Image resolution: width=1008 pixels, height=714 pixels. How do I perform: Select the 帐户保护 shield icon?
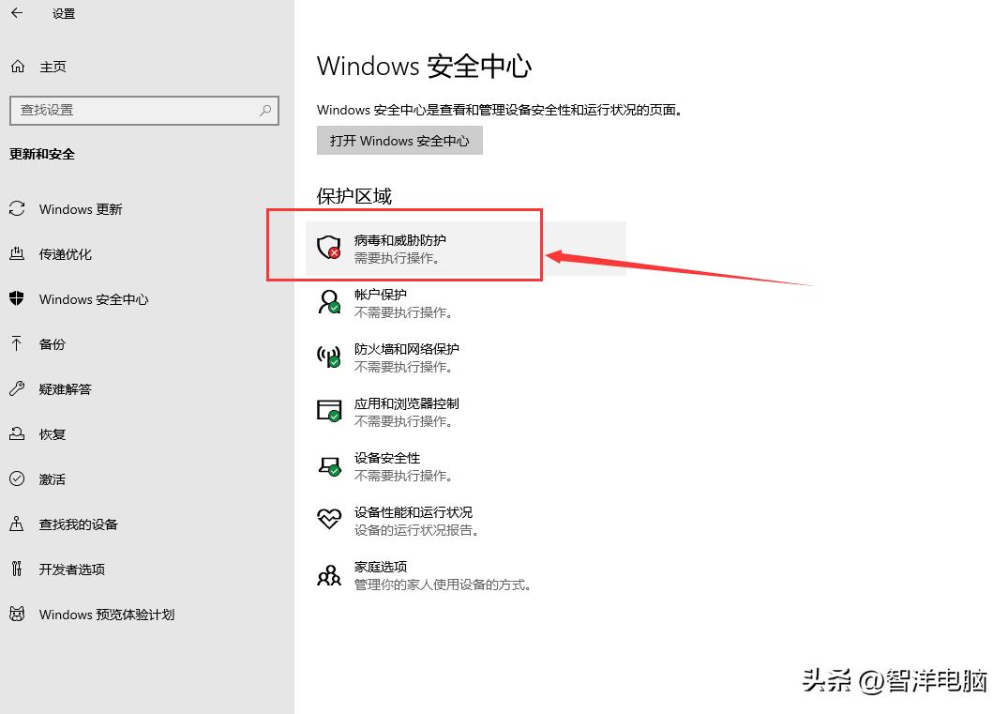pyautogui.click(x=329, y=300)
